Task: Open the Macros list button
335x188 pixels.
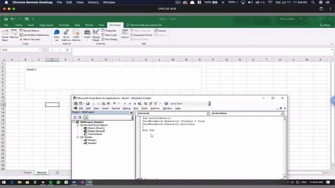Action: pos(14,34)
